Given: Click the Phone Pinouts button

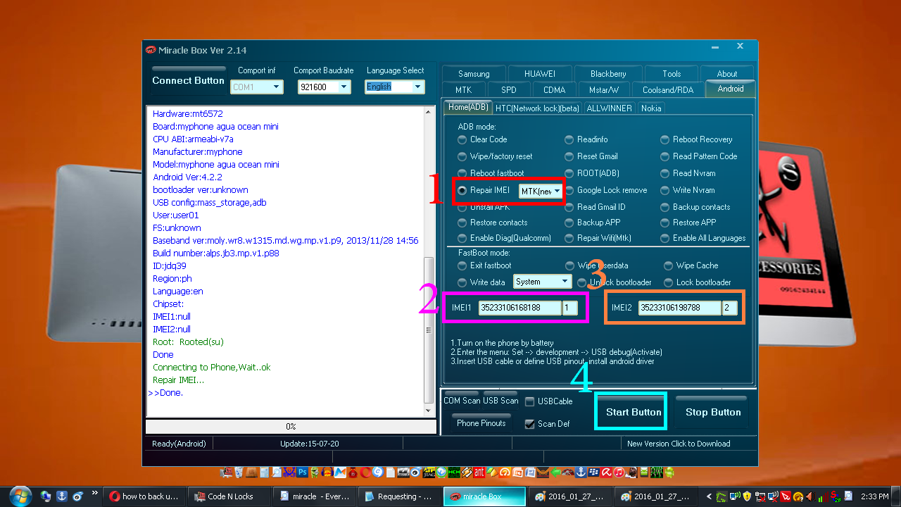Looking at the screenshot, I should (x=481, y=423).
